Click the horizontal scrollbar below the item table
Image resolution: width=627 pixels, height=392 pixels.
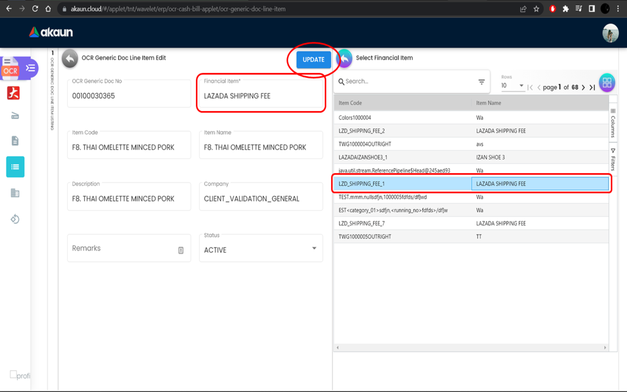(471, 348)
